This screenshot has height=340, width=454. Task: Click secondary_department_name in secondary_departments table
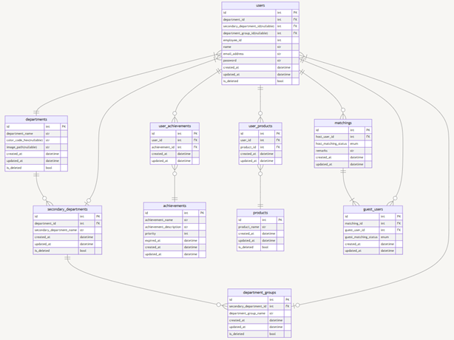pyautogui.click(x=67, y=230)
